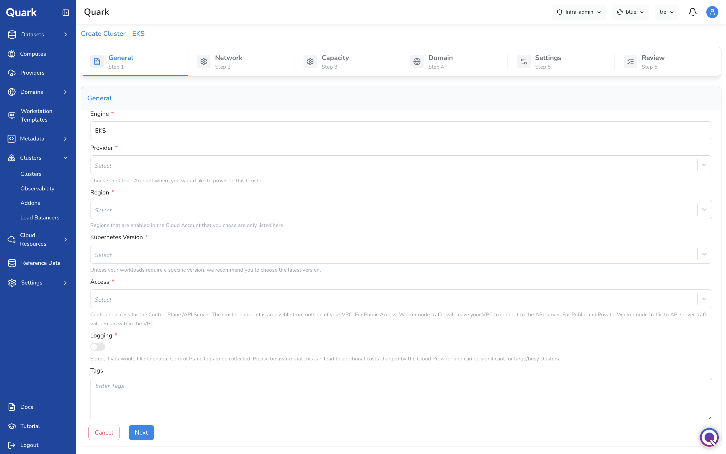Image resolution: width=726 pixels, height=454 pixels.
Task: Click the Review step checklist icon
Action: 630,62
